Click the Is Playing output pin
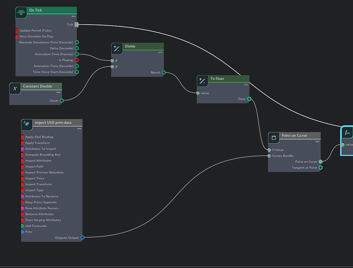Screen dimensions: 353x268 click(77, 60)
